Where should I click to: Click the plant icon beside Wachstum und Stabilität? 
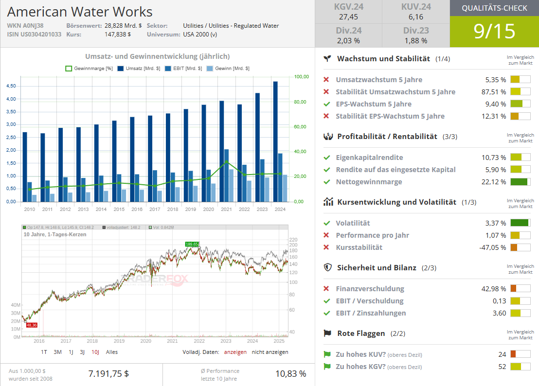[x=327, y=59]
